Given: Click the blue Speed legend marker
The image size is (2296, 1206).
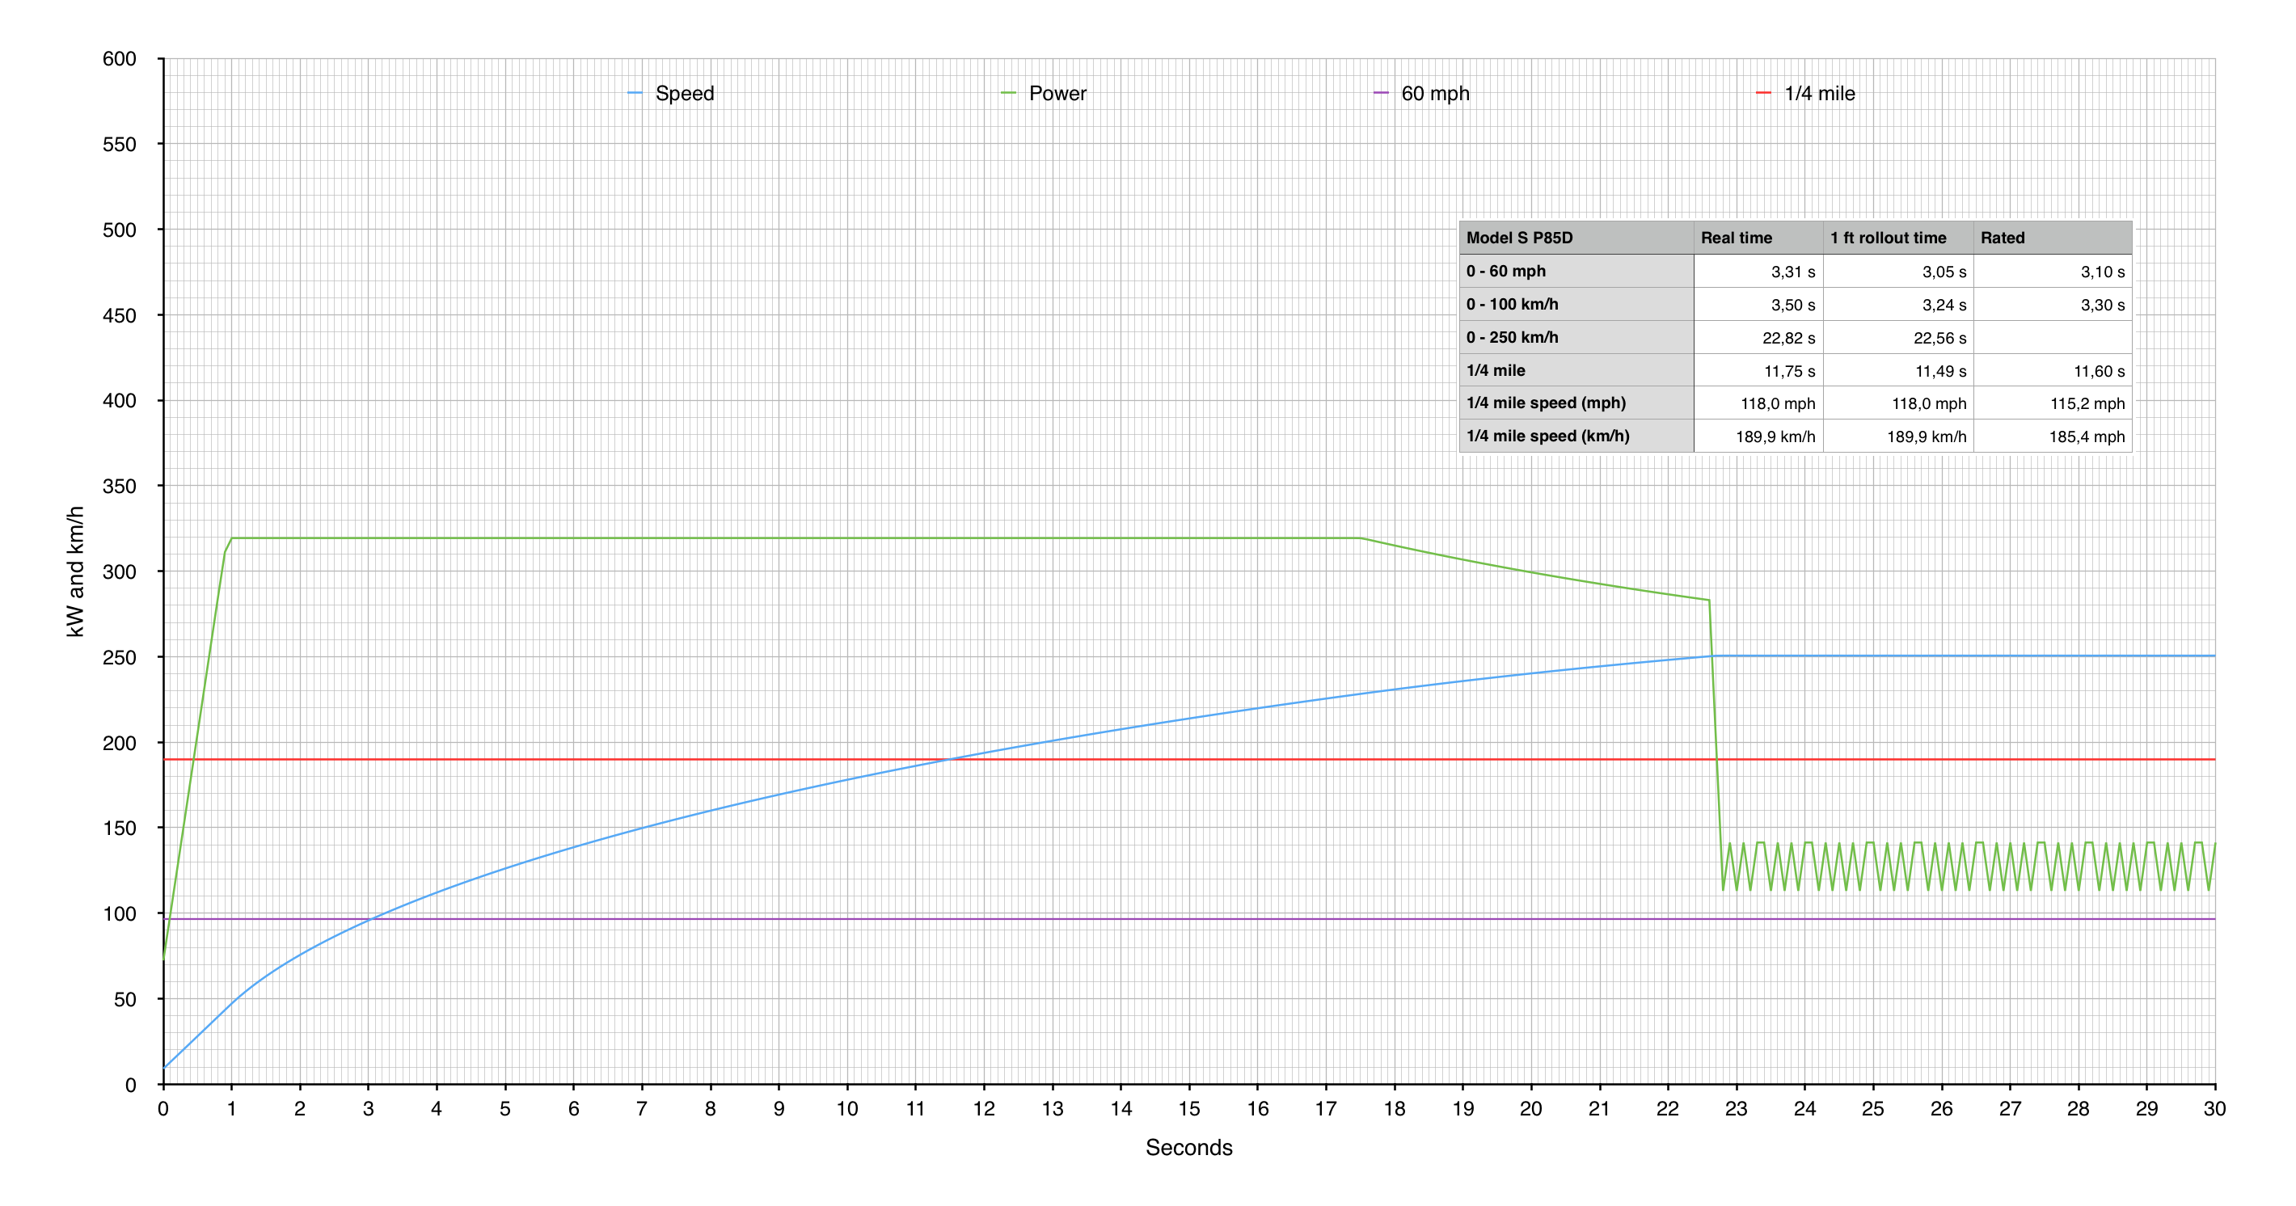Looking at the screenshot, I should (x=635, y=94).
